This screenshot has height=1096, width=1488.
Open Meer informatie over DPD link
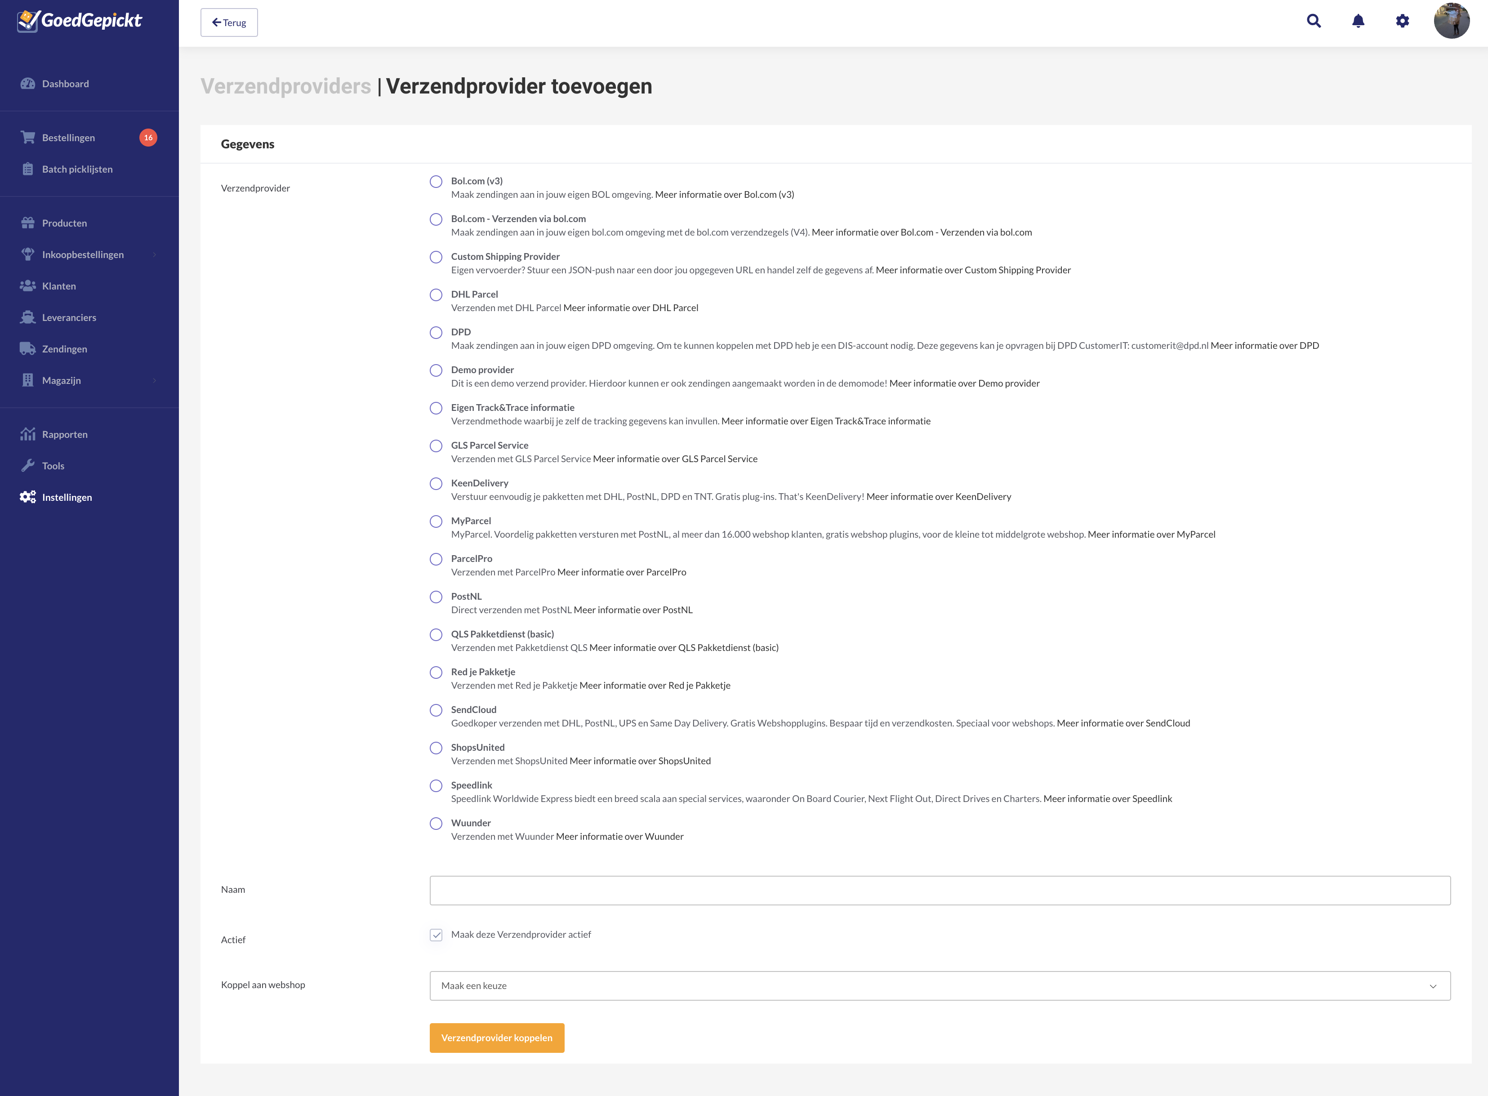tap(1265, 346)
